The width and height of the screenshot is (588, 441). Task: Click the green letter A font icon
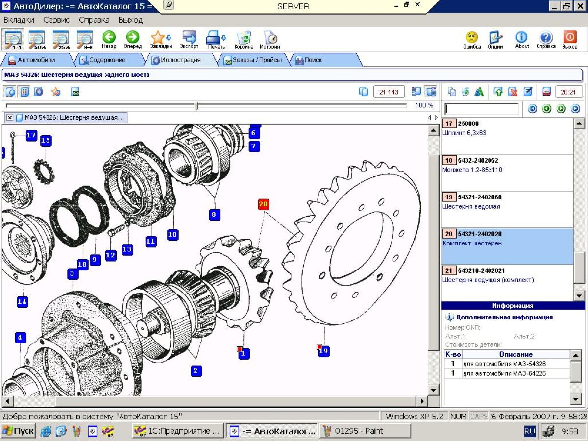tap(479, 92)
